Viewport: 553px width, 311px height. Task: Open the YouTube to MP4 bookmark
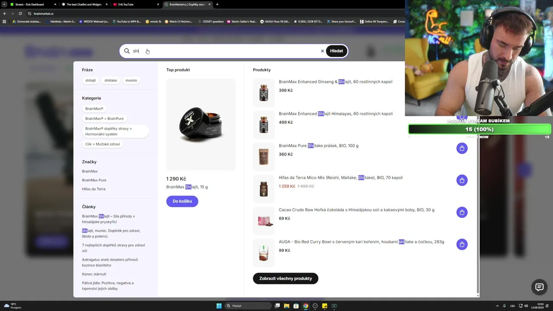(x=126, y=21)
